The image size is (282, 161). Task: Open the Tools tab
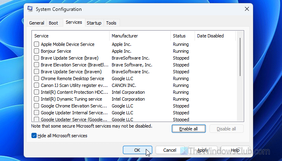111,23
